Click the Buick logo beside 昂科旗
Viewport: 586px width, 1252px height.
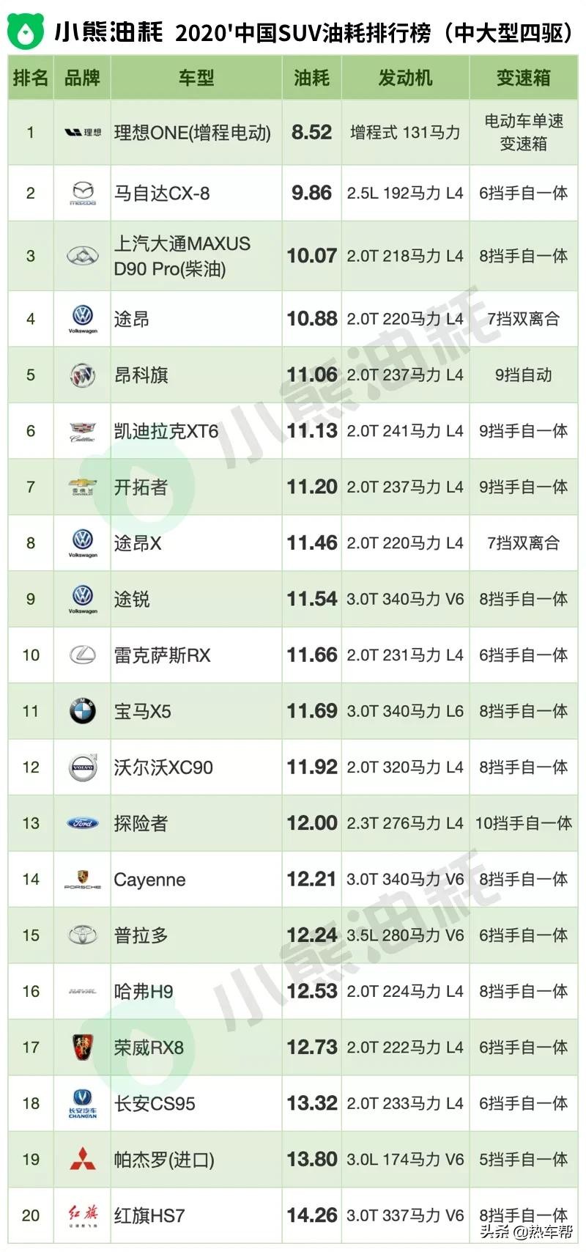83,375
